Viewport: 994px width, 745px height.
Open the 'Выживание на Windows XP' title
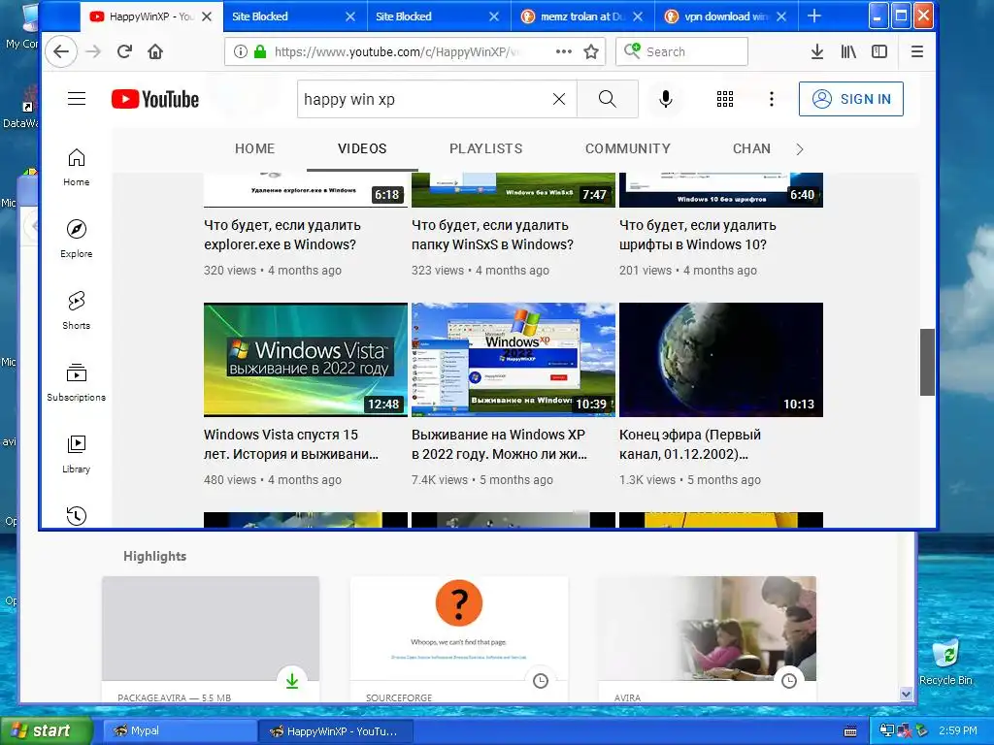click(499, 444)
